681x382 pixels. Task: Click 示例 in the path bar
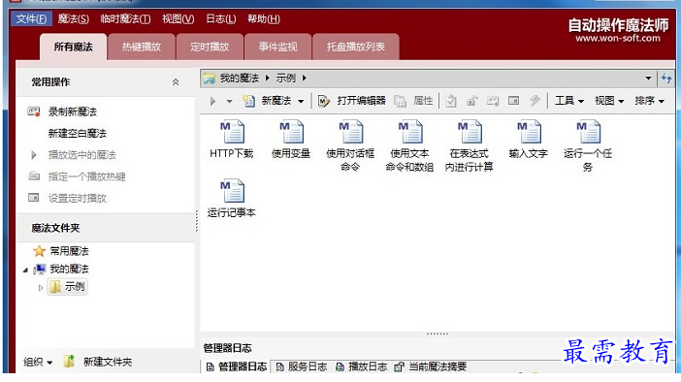point(286,79)
